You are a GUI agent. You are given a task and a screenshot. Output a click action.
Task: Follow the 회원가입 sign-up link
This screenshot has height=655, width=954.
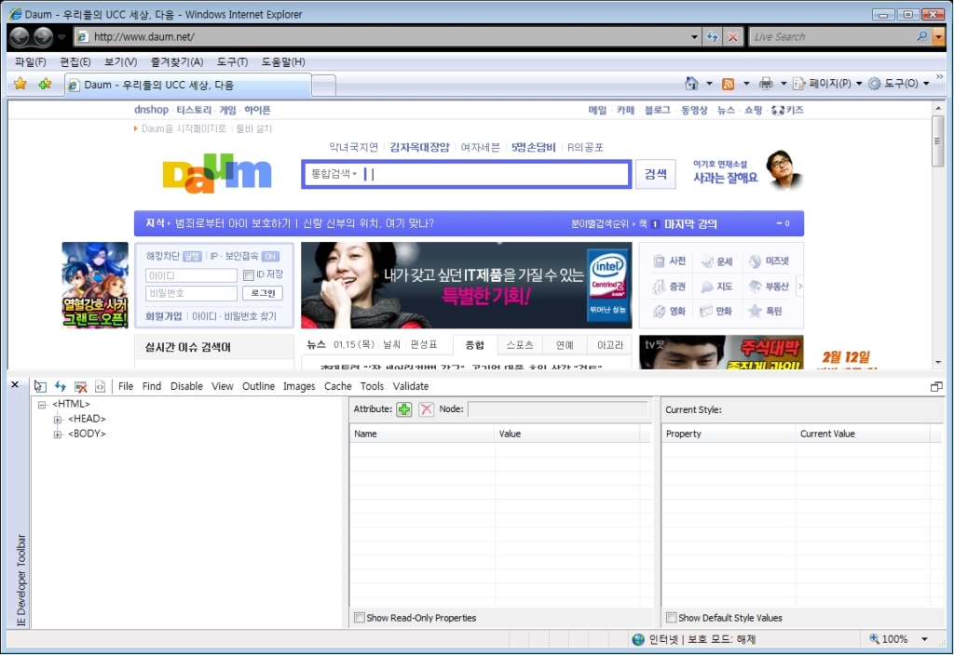coord(163,316)
